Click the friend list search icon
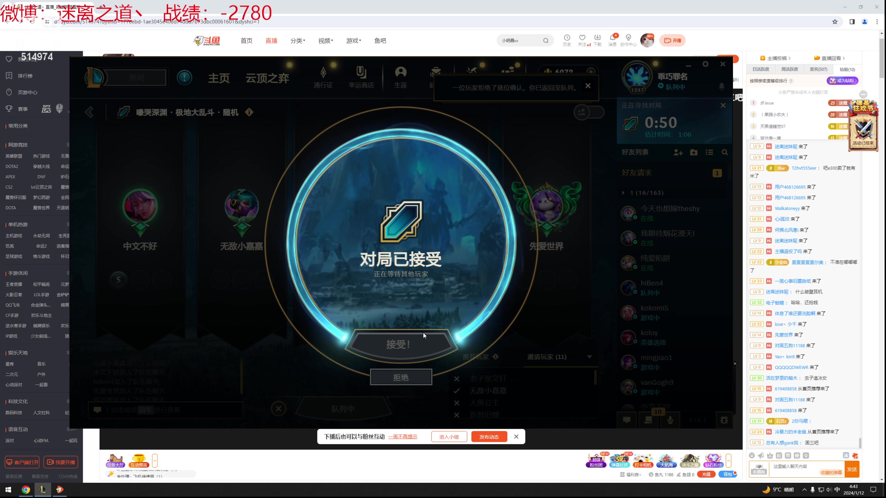This screenshot has width=886, height=498. point(725,152)
